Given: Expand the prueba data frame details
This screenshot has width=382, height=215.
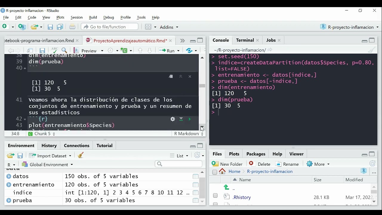Looking at the screenshot, I should [9, 201].
